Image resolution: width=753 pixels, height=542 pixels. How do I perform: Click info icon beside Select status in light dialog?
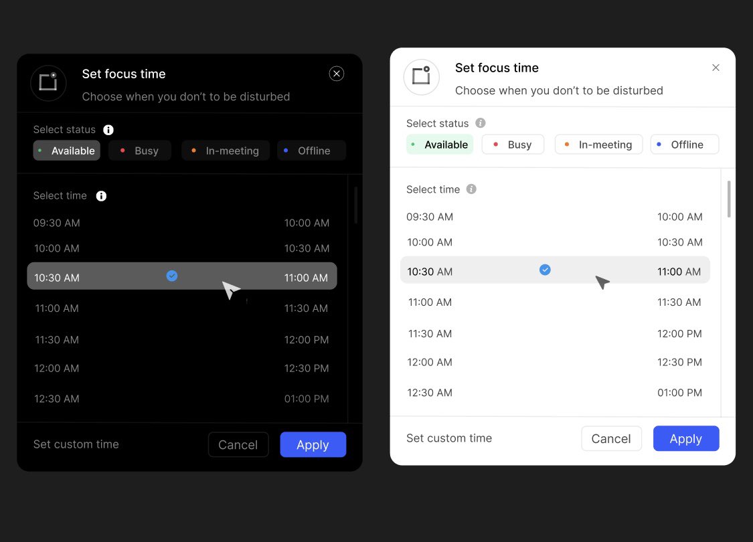[480, 123]
